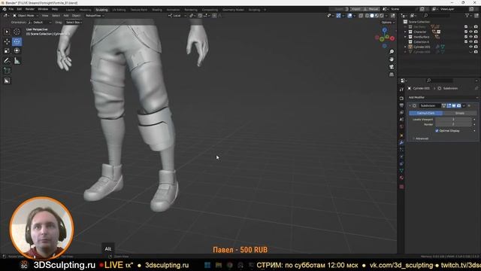The height and width of the screenshot is (271, 481).
Task: Expand Character collection in outliner
Action: (405, 32)
